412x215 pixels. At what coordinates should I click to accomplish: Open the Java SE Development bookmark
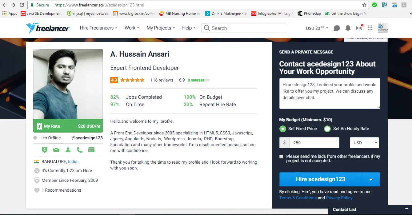pyautogui.click(x=41, y=14)
